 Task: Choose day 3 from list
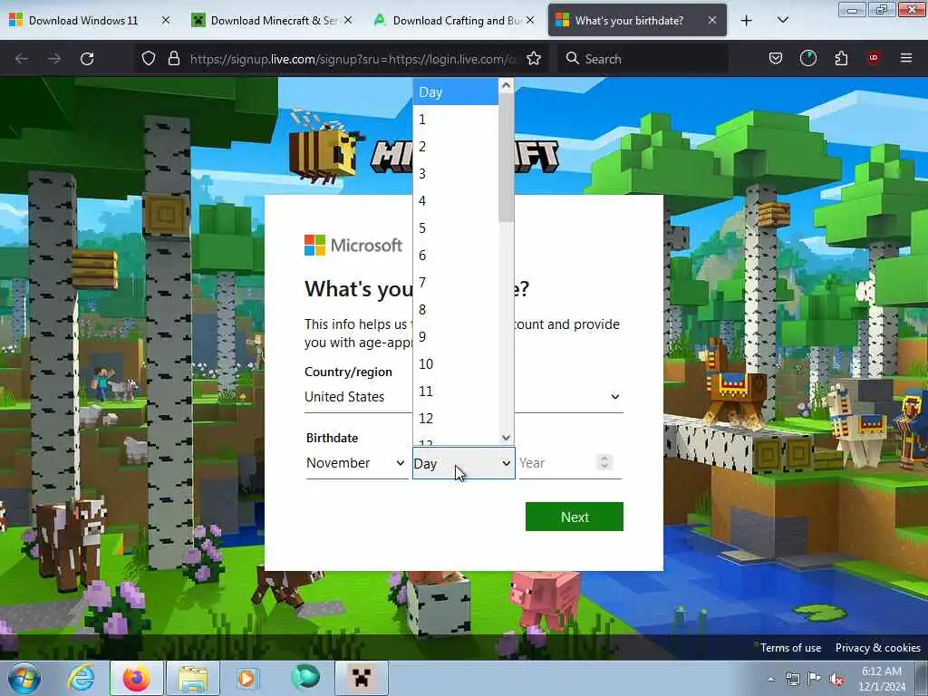(456, 174)
